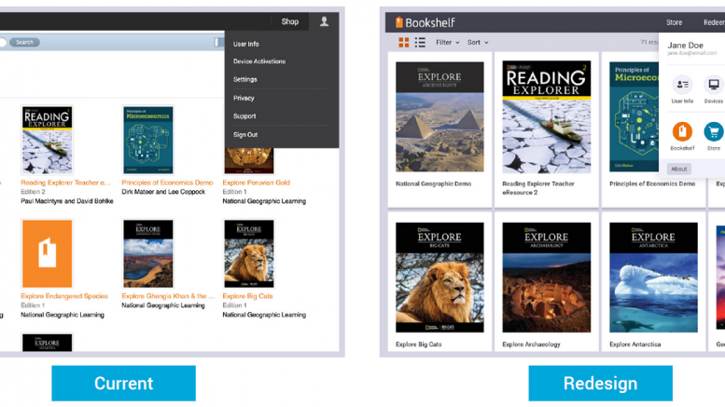Click the Explore Endangered Species title link
The height and width of the screenshot is (407, 725).
(64, 296)
